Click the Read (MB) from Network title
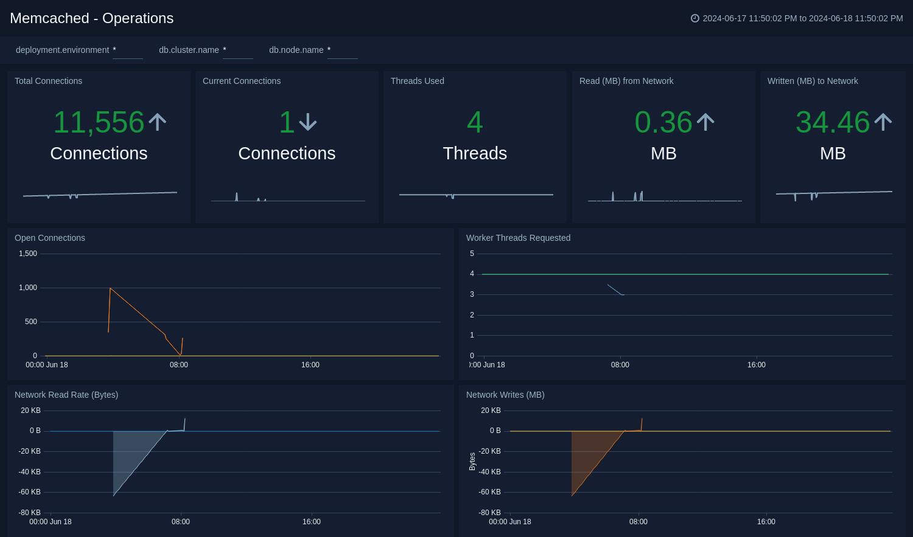 (x=626, y=81)
